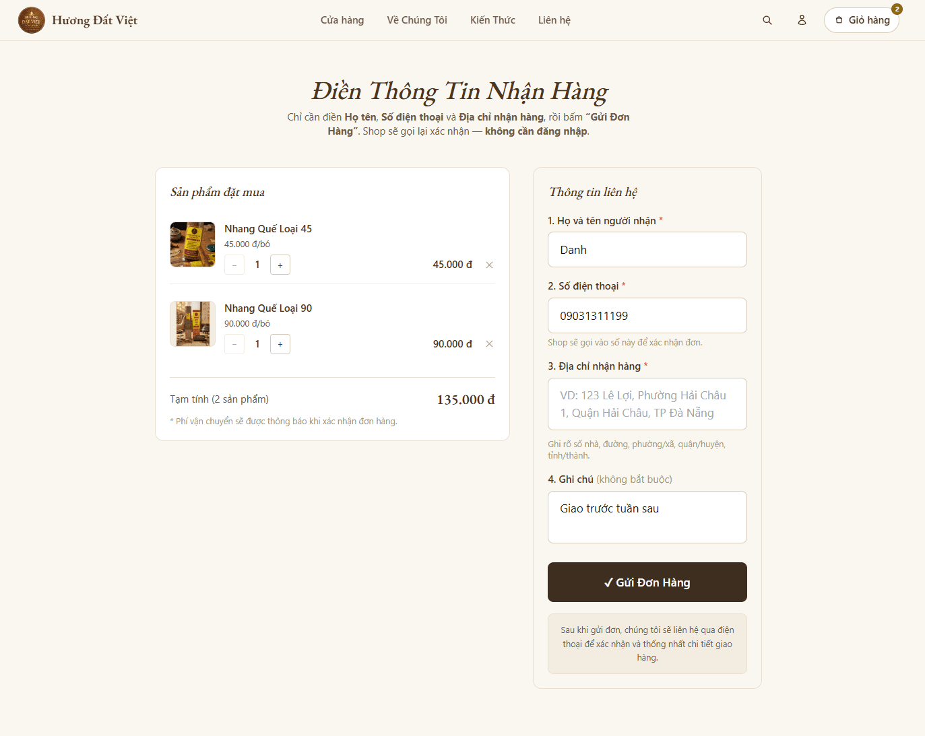Remove Nhang Quế Loại 90 from order
This screenshot has width=925, height=736.
pos(490,344)
